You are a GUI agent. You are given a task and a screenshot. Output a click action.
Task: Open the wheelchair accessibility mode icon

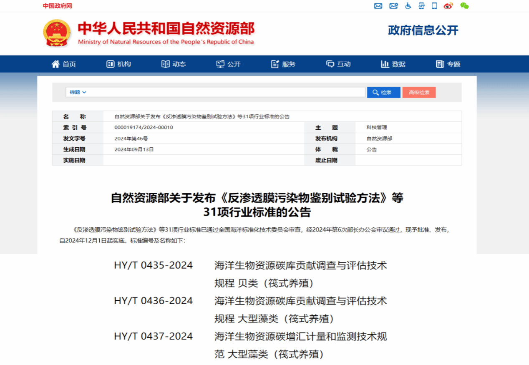click(408, 6)
